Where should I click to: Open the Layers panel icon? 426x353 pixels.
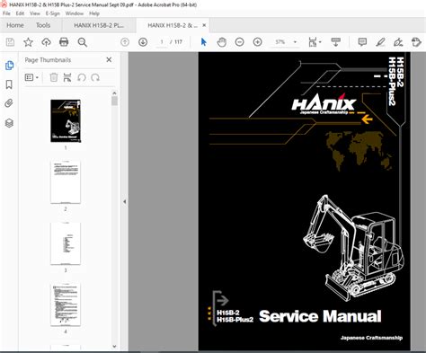tap(9, 123)
